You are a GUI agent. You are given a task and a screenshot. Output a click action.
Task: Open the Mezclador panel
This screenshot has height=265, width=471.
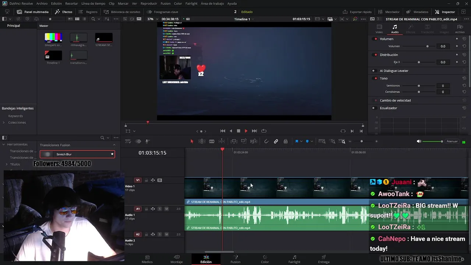click(389, 12)
